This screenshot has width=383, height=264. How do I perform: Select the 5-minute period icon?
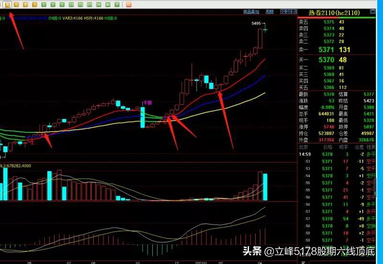point(62,4)
